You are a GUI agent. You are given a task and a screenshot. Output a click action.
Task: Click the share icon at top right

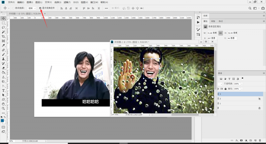(263, 8)
